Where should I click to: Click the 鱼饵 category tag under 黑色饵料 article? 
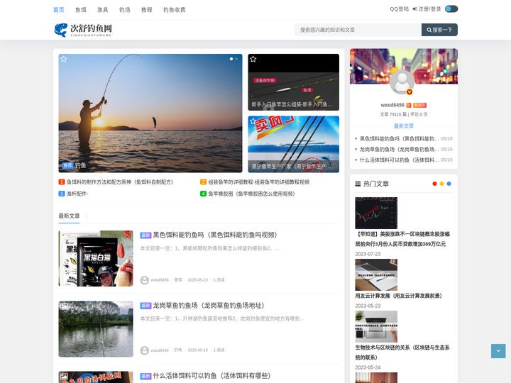178,280
